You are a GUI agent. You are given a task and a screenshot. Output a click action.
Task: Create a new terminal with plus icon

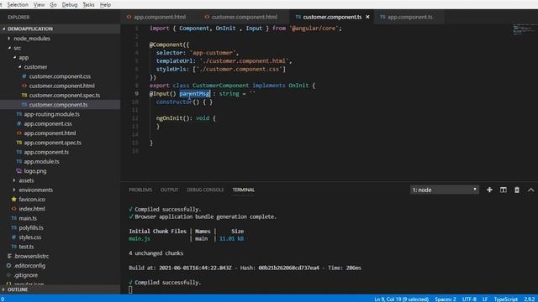(x=489, y=190)
